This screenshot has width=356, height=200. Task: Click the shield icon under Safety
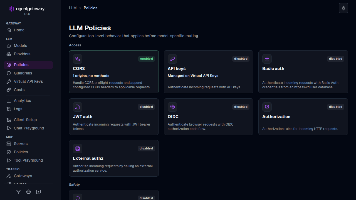click(78, 197)
